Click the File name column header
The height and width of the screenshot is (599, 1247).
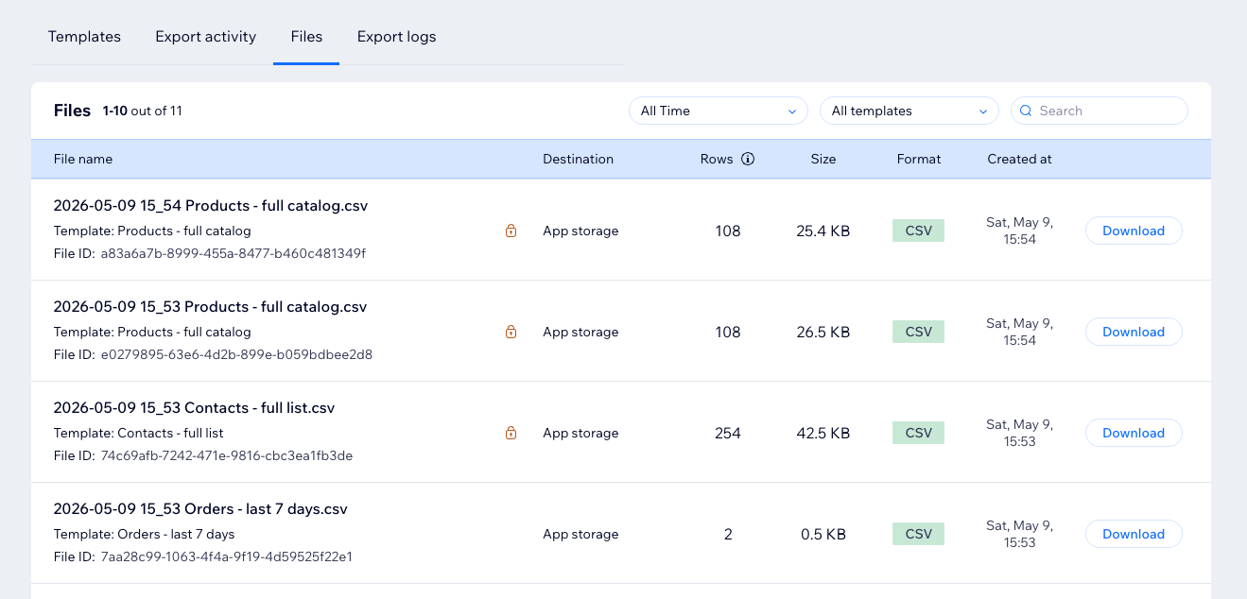click(83, 159)
